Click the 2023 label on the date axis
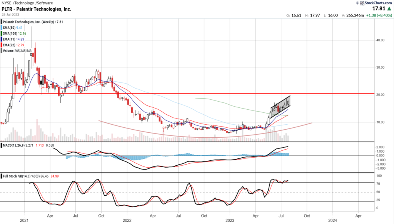The width and height of the screenshot is (394, 224). click(x=230, y=221)
